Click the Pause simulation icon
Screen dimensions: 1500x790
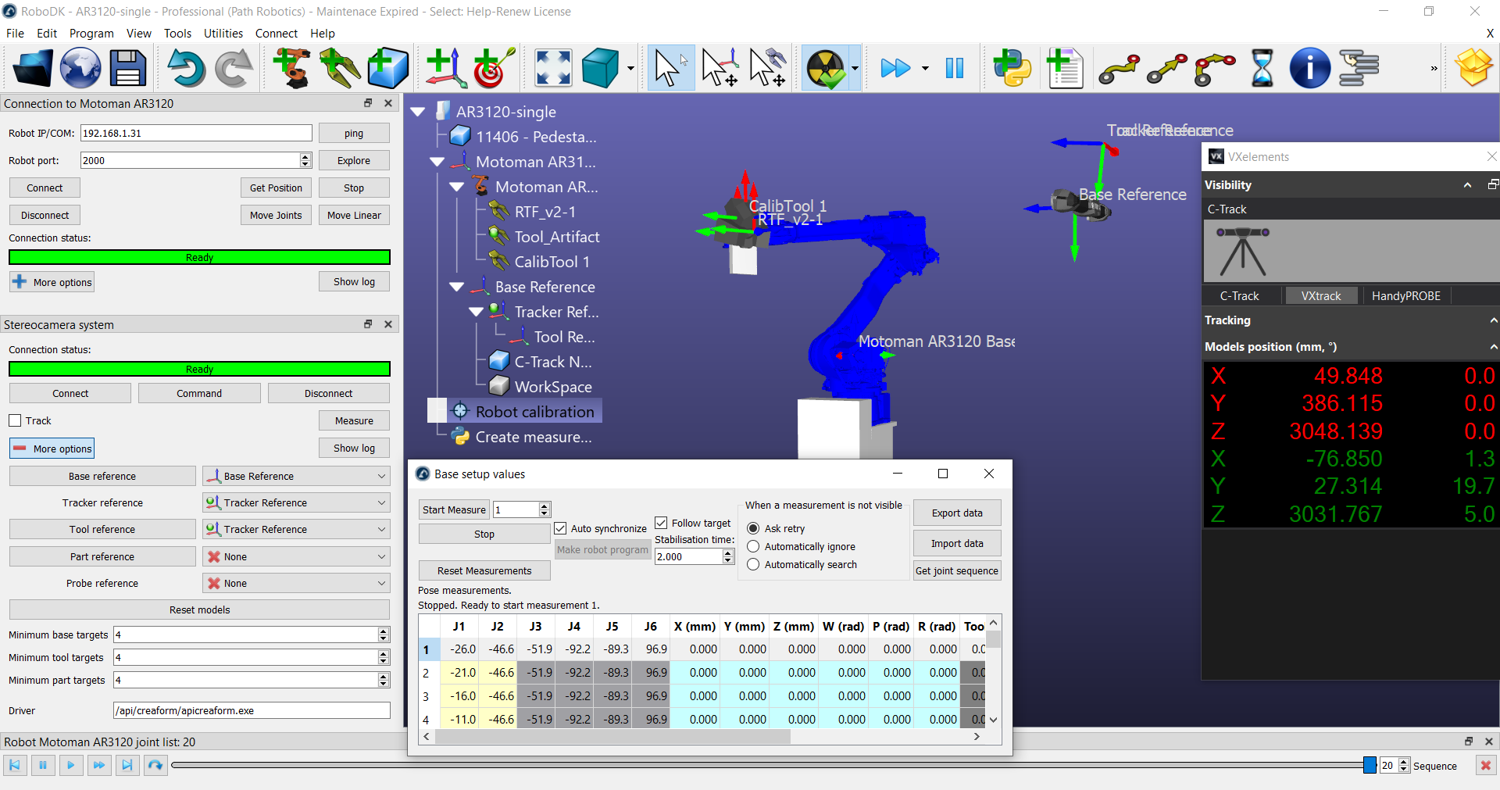pos(954,69)
